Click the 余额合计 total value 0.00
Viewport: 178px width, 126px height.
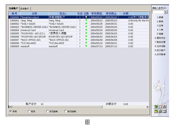point(126,104)
